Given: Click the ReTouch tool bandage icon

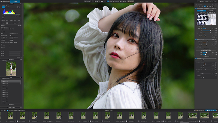Looking at the screenshot, I should (x=203, y=60).
